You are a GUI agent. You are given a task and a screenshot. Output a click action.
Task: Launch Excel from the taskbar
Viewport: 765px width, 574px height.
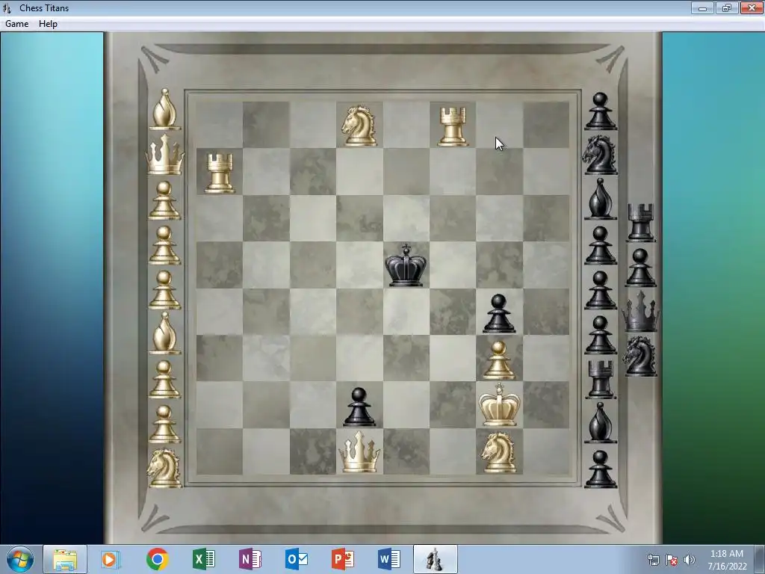[203, 559]
